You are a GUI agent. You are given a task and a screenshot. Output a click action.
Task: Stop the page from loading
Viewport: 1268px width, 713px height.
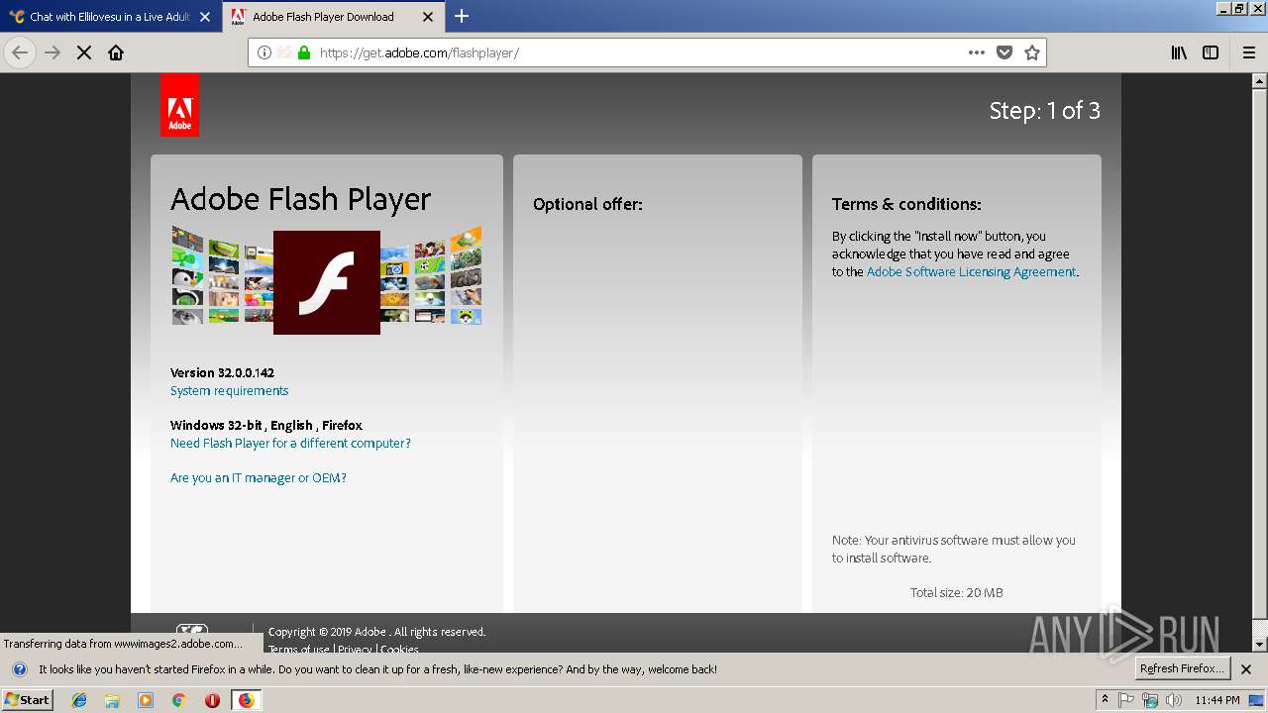coord(84,52)
